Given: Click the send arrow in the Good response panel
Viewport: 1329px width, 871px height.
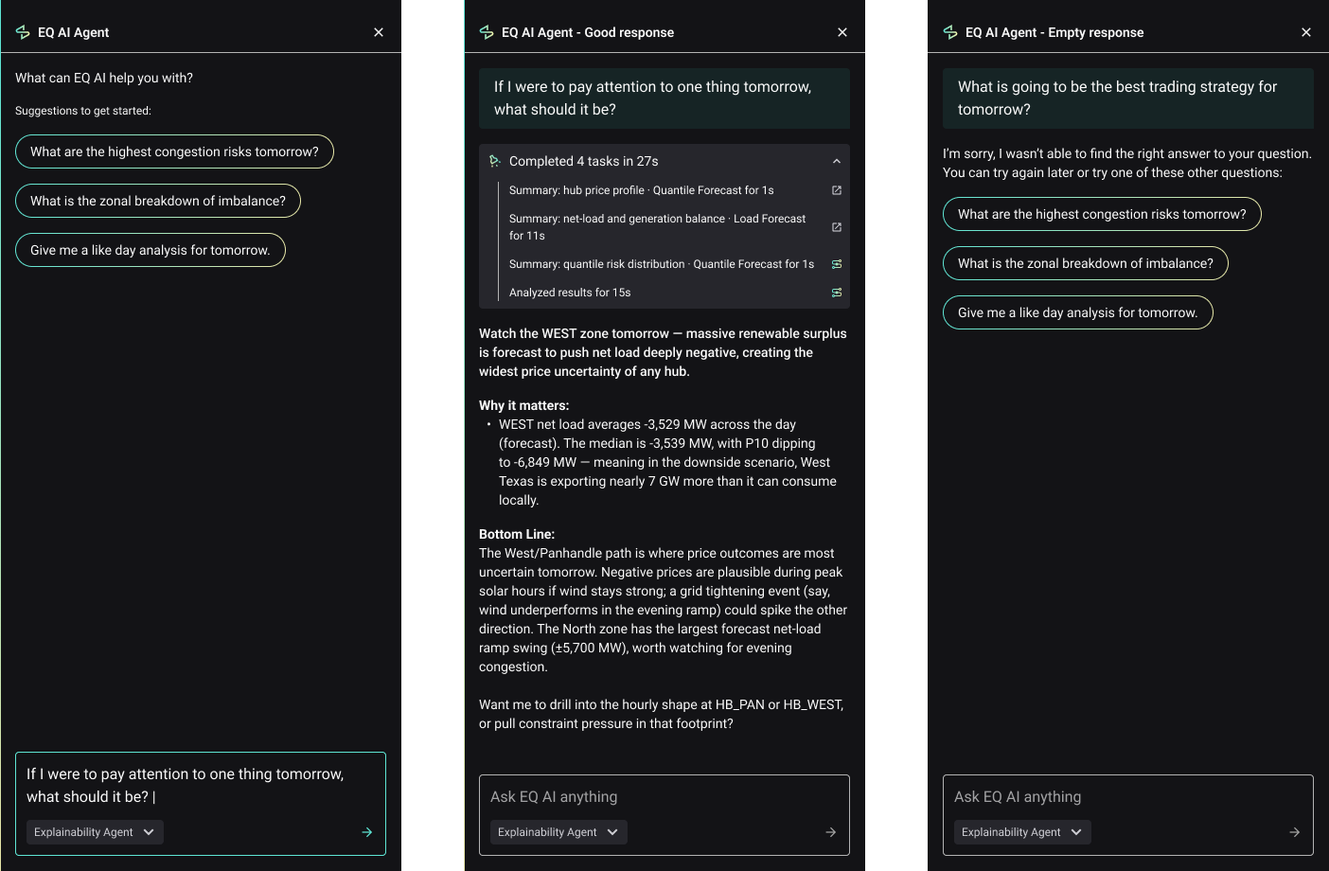Looking at the screenshot, I should [830, 832].
